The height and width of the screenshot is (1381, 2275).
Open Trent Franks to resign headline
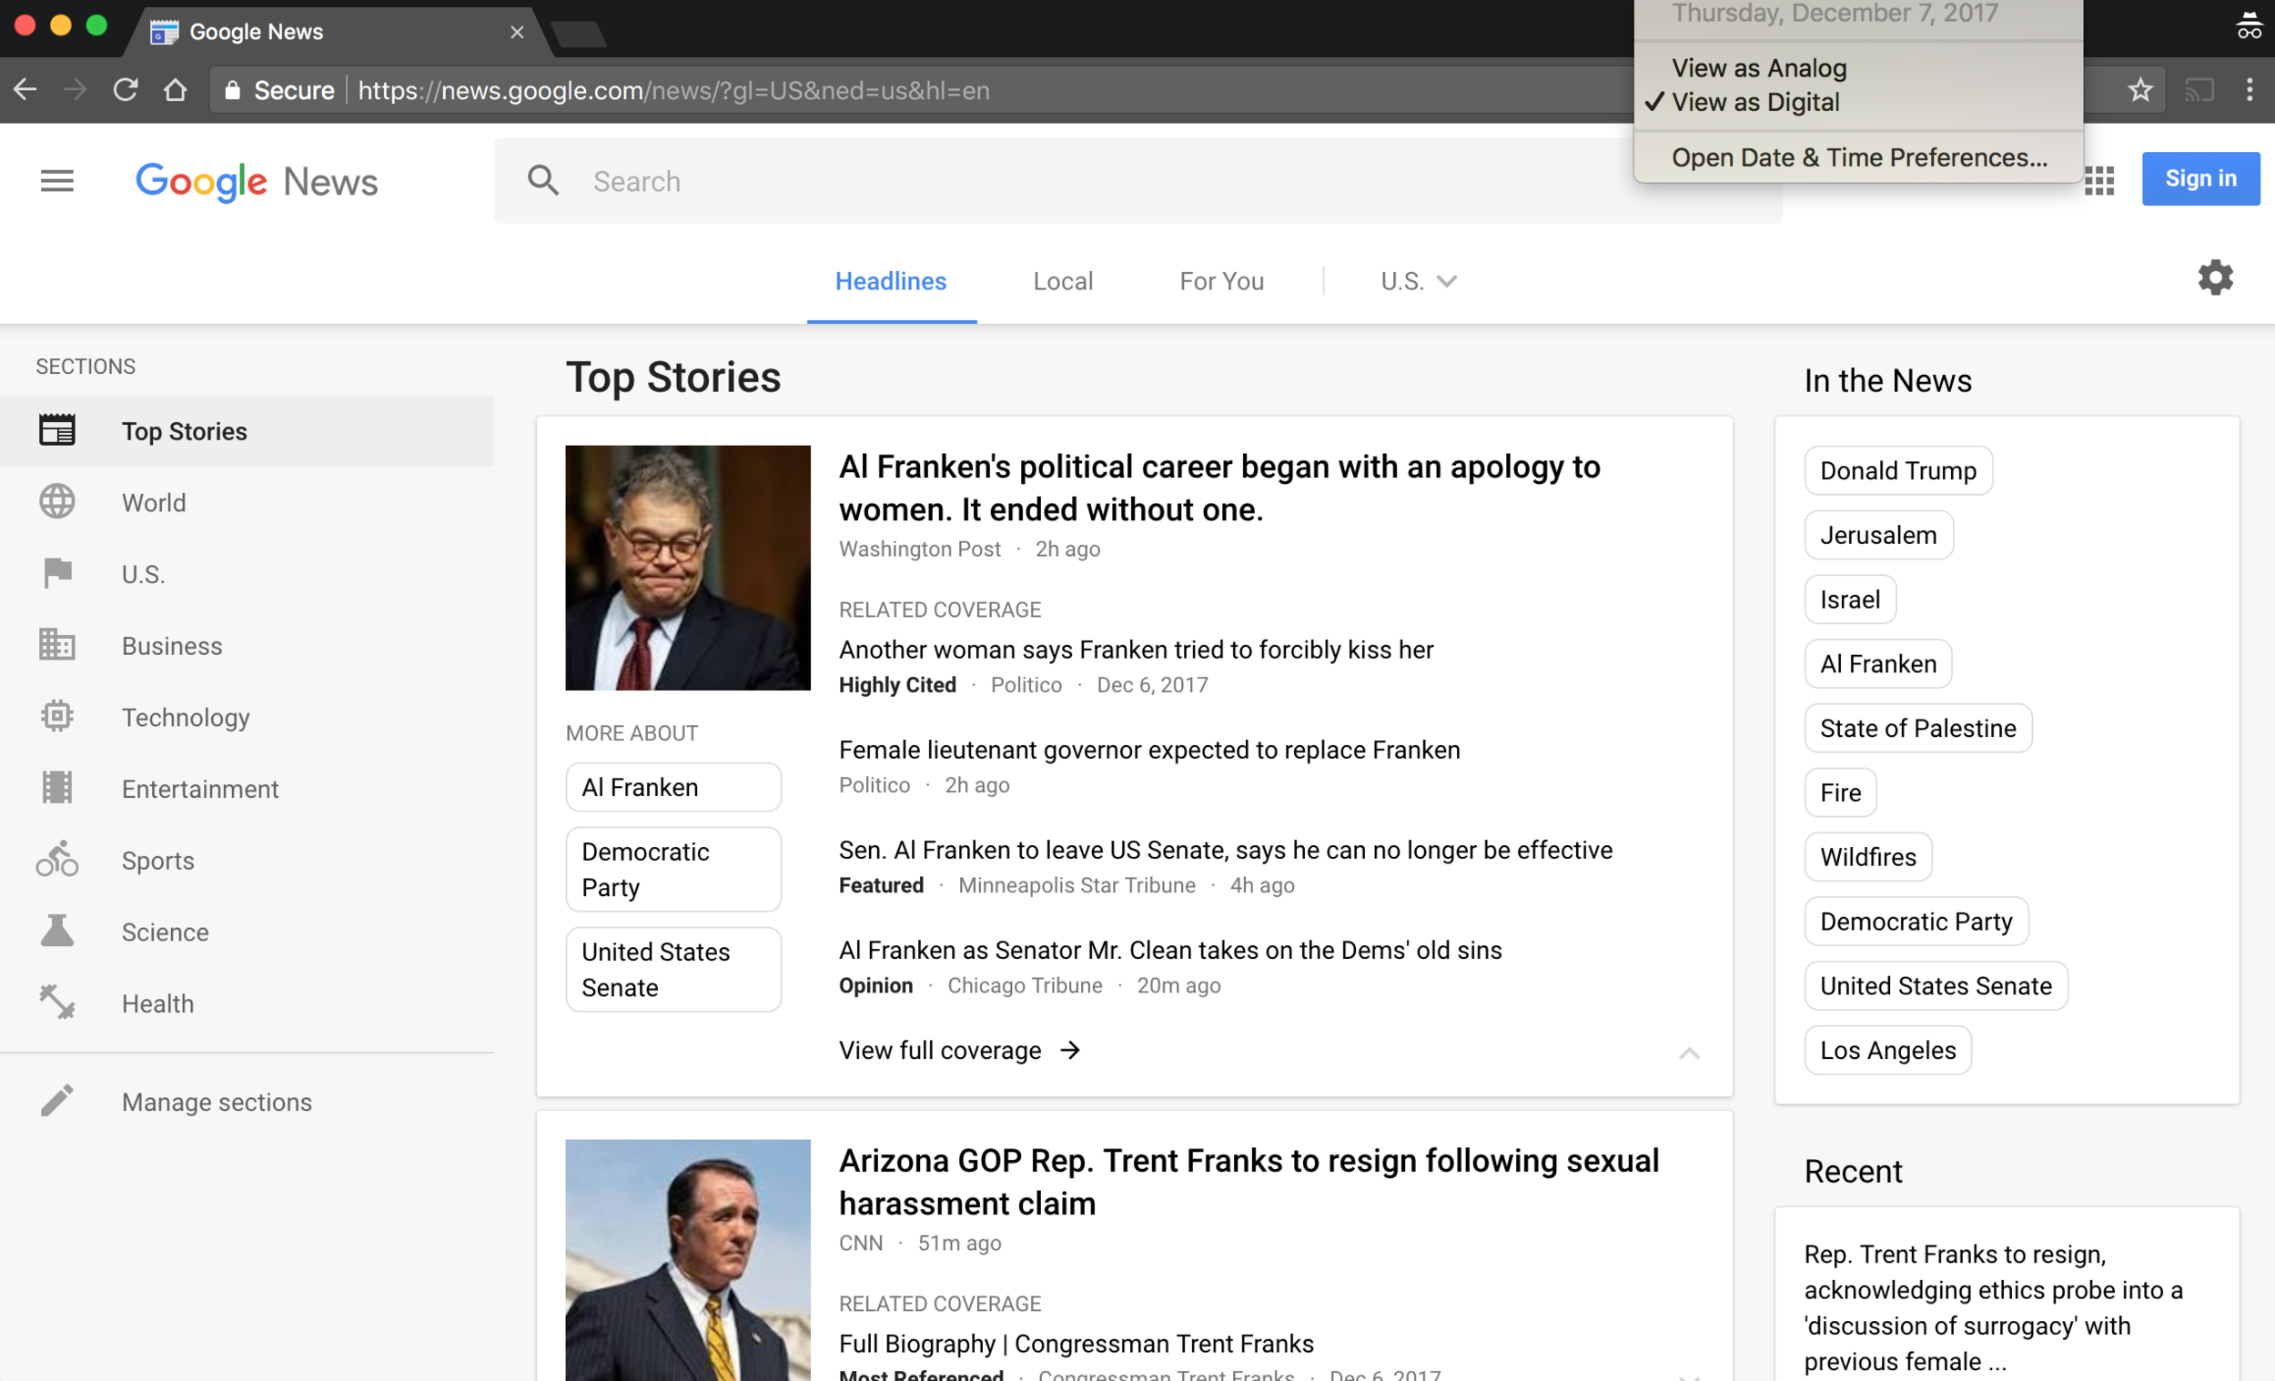tap(1249, 1182)
